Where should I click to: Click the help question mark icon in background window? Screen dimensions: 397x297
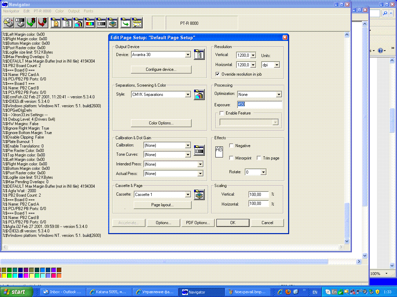(x=380, y=51)
